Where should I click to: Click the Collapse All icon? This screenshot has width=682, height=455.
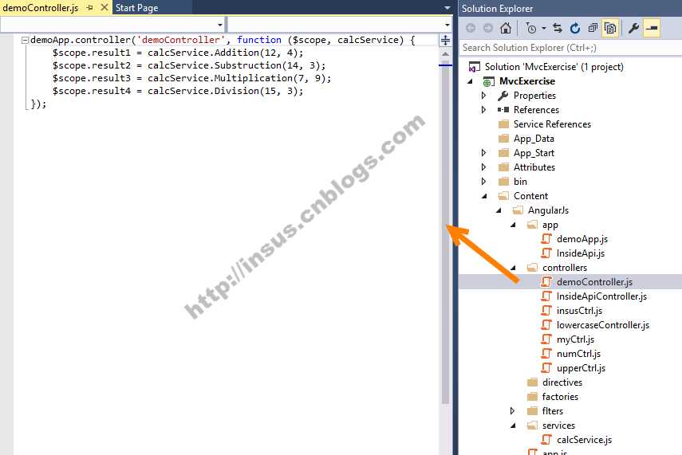coord(593,28)
